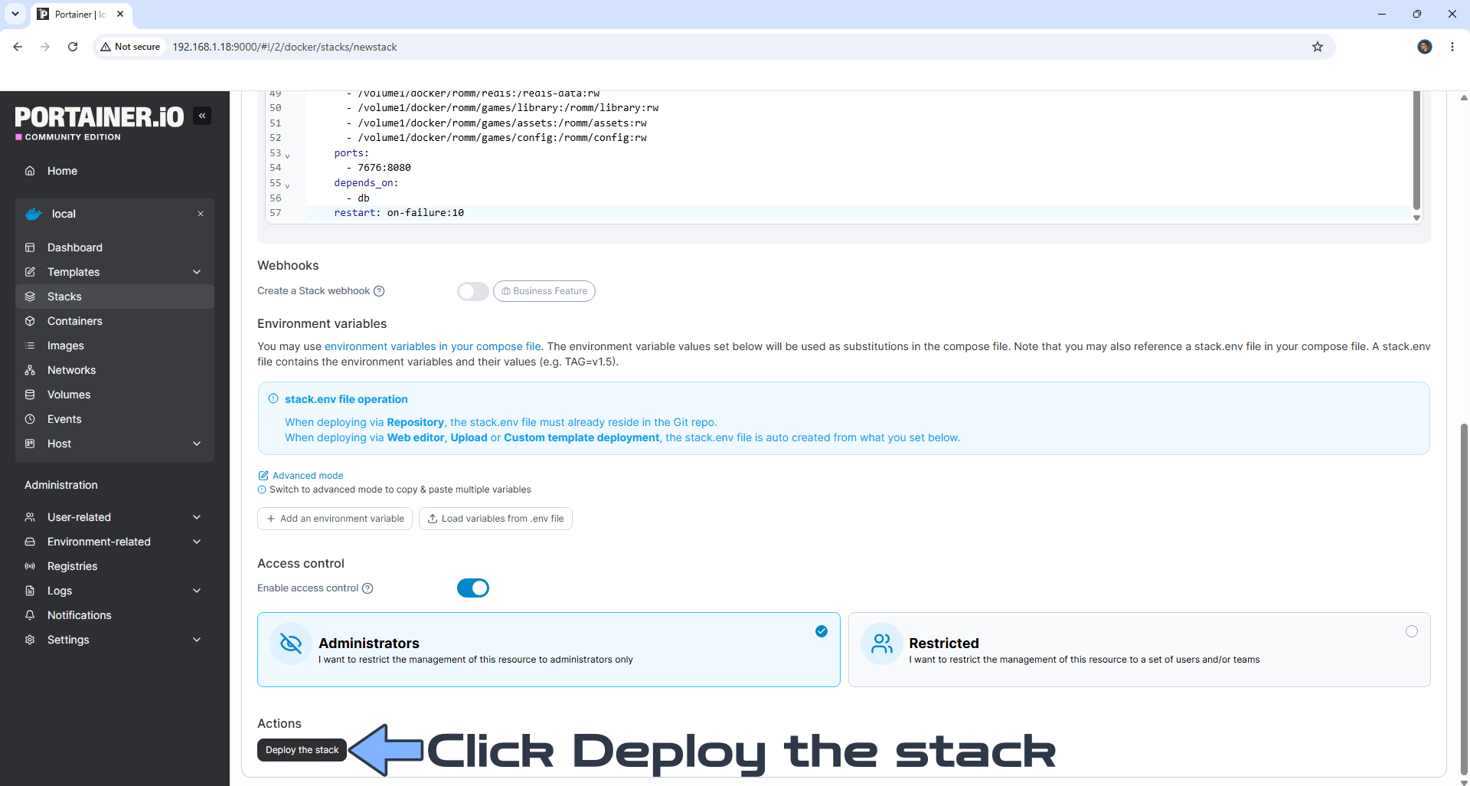Click the Registries radio icon
The image size is (1470, 786).
(30, 566)
